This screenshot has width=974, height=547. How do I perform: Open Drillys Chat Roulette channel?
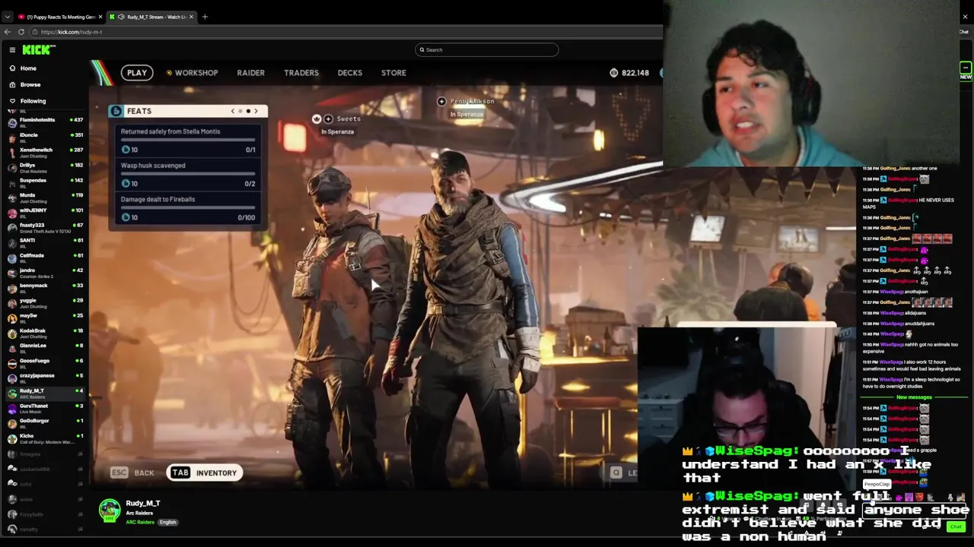45,167
